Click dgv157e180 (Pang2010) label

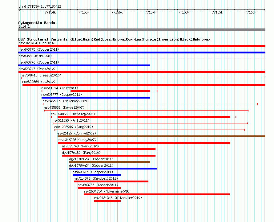(x=81, y=153)
